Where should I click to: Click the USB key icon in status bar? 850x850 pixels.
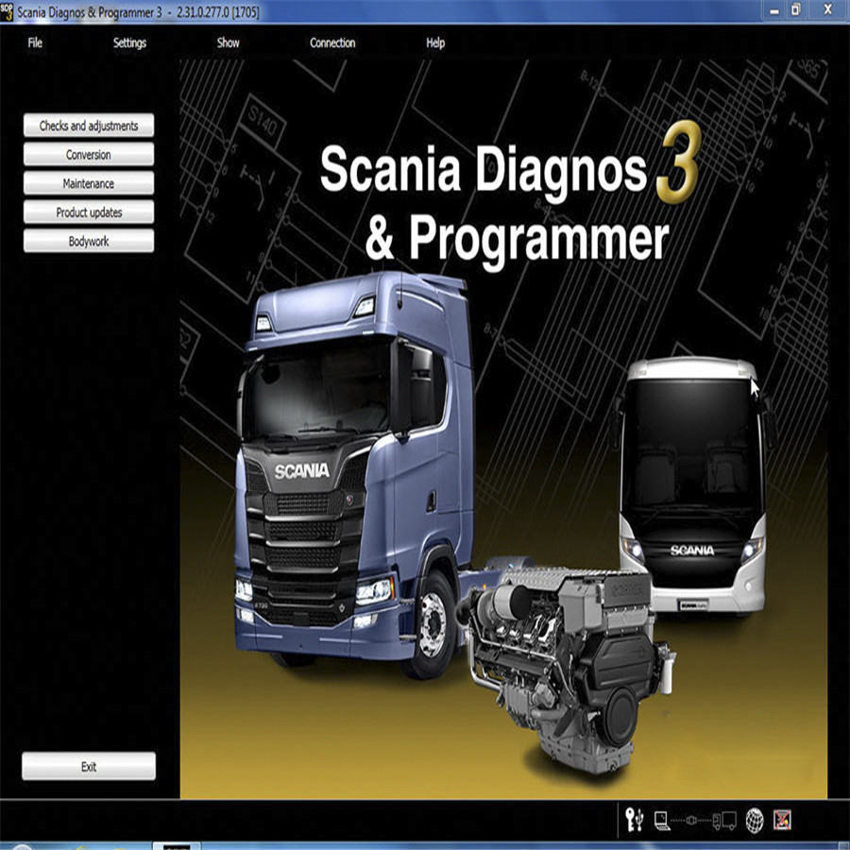635,820
